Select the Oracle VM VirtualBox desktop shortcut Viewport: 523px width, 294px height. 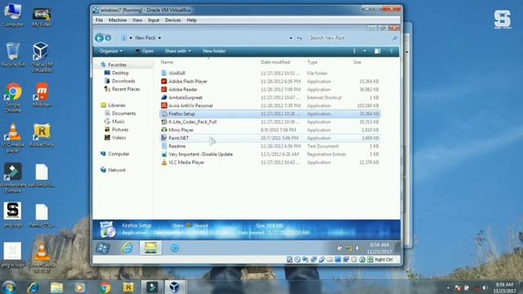pyautogui.click(x=42, y=57)
